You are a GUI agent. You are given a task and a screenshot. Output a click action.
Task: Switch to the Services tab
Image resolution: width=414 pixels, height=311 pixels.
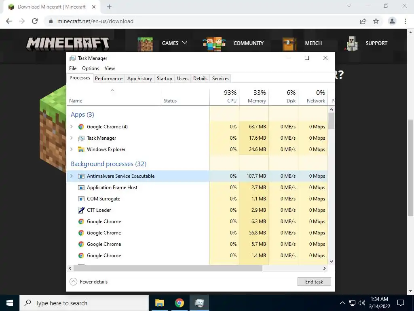pos(221,79)
